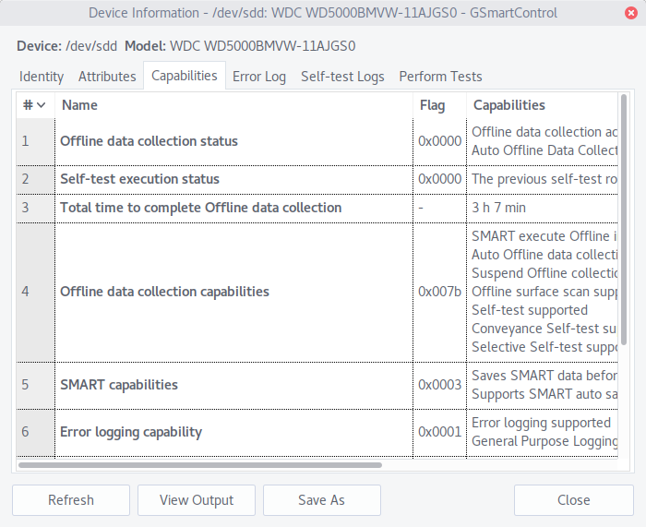
Task: Open the Error Log tab
Action: (259, 77)
